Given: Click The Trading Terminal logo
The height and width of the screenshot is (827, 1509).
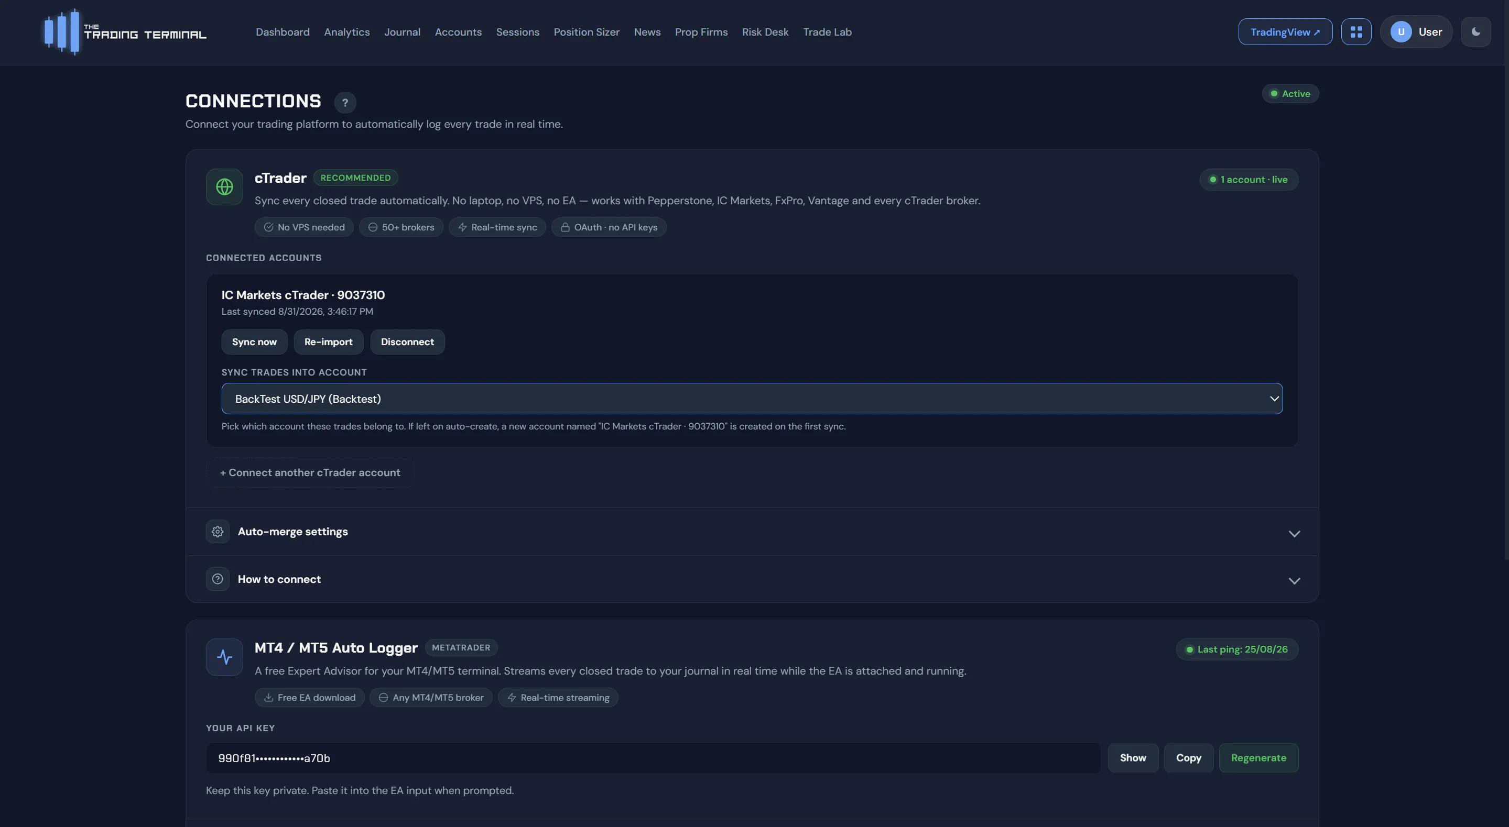Looking at the screenshot, I should [x=125, y=31].
